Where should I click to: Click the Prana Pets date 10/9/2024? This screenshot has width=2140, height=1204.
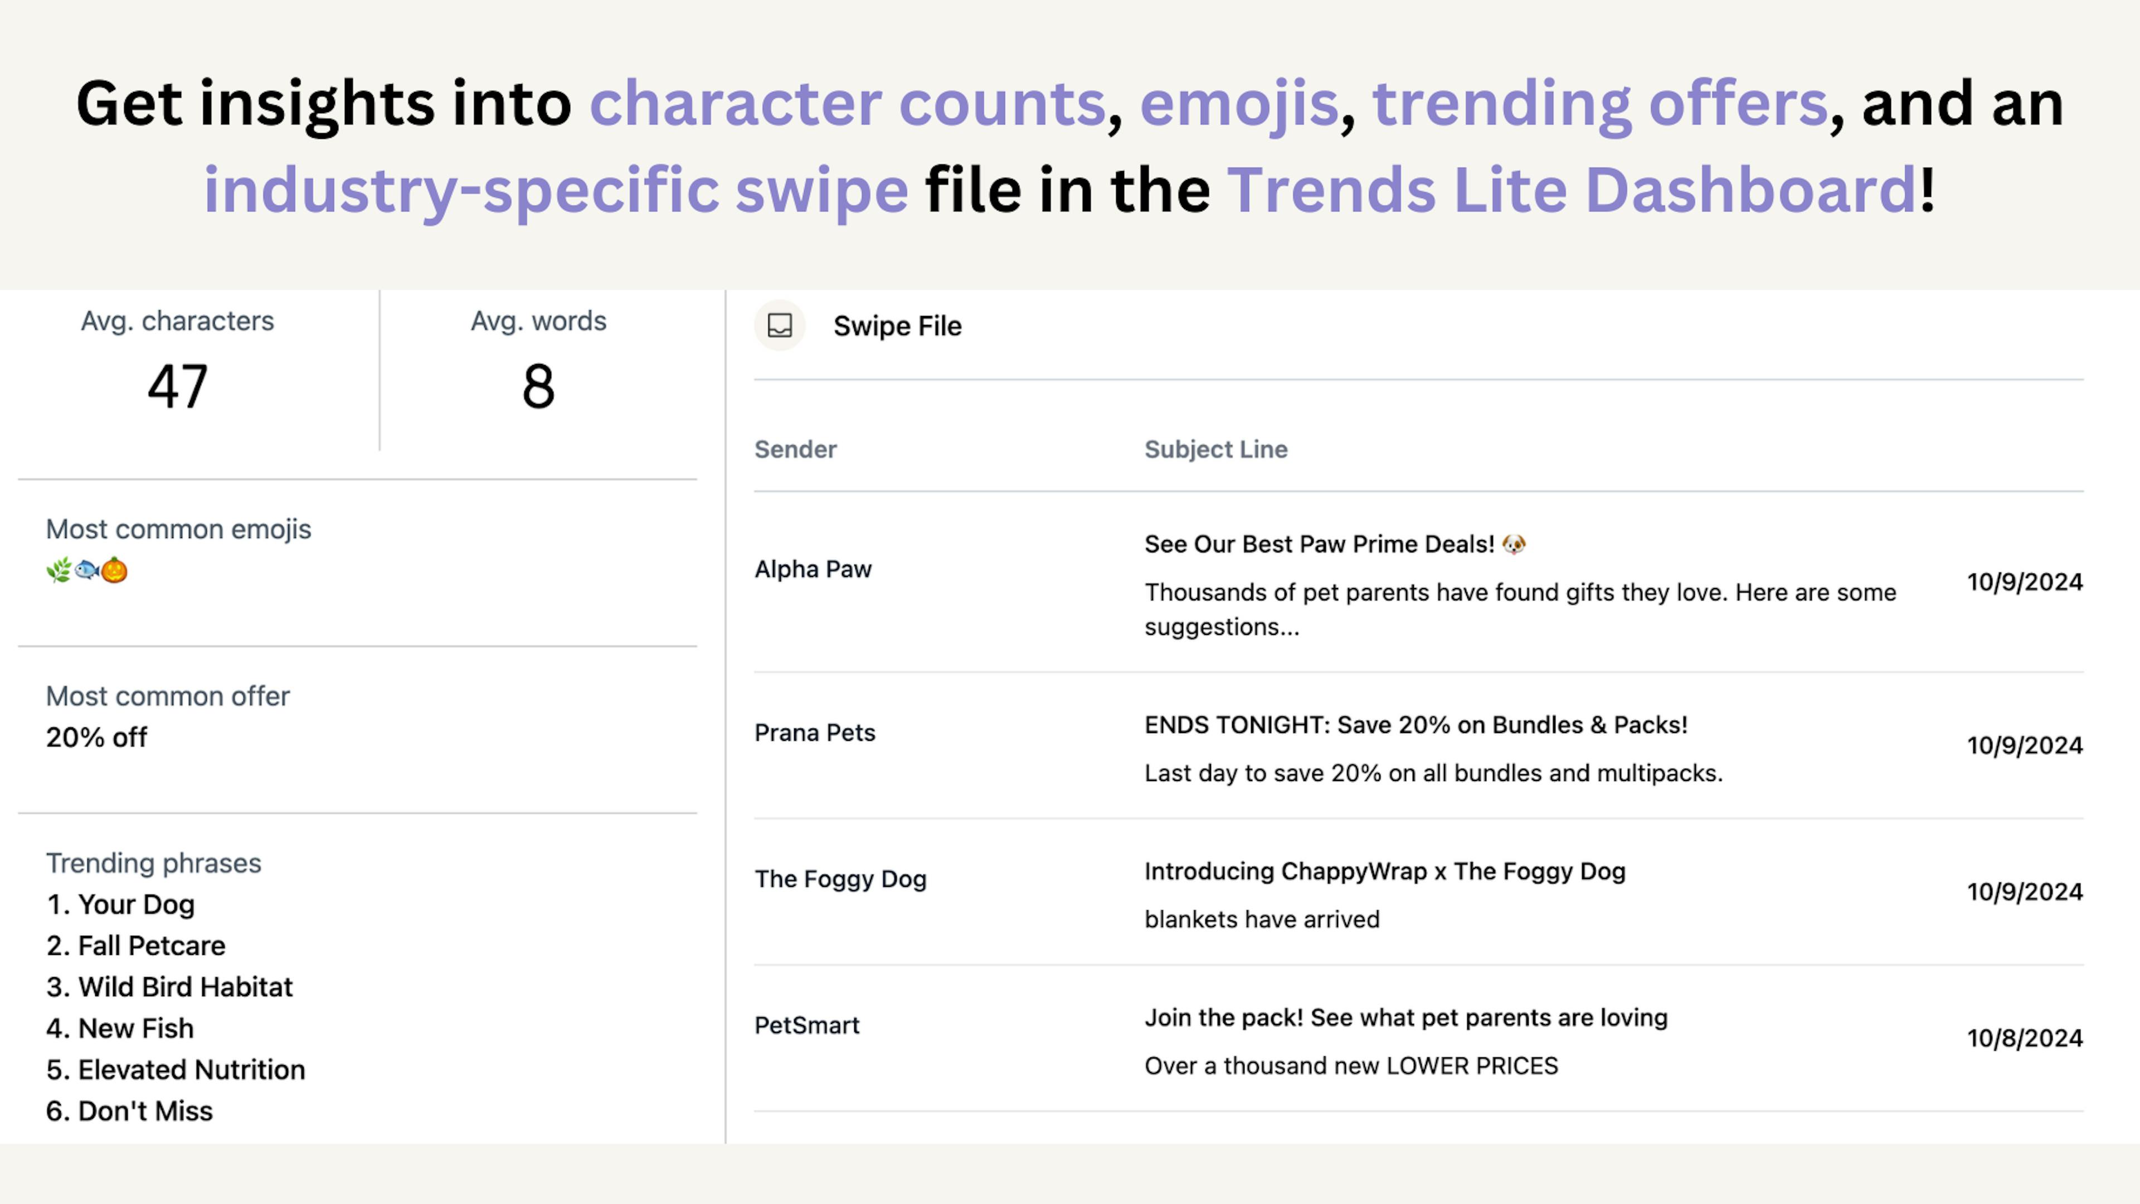(2025, 745)
